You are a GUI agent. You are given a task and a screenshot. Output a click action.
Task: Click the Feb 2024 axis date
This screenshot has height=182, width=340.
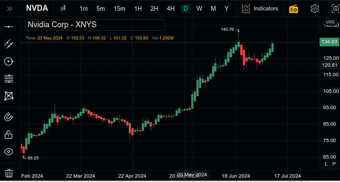(x=32, y=176)
